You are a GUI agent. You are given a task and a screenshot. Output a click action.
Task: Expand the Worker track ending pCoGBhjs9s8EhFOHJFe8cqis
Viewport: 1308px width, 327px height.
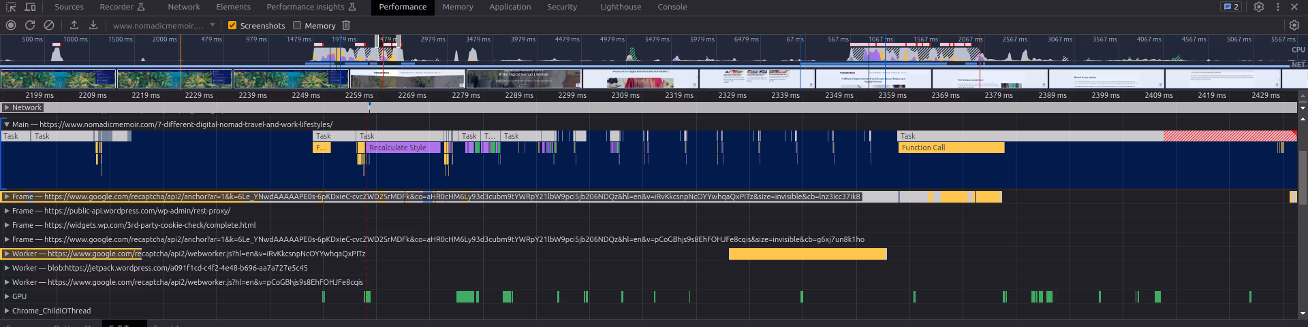pyautogui.click(x=7, y=282)
